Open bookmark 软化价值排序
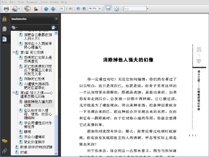This screenshot has width=209, height=157. coord(34,142)
